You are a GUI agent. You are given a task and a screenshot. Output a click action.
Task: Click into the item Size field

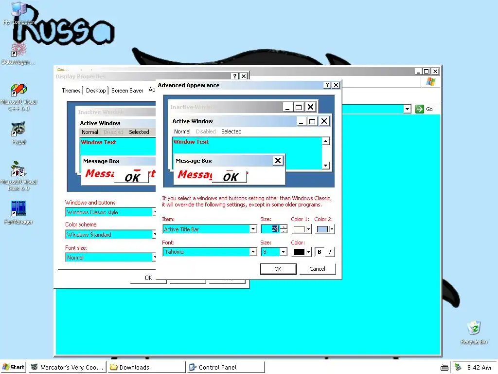click(270, 229)
